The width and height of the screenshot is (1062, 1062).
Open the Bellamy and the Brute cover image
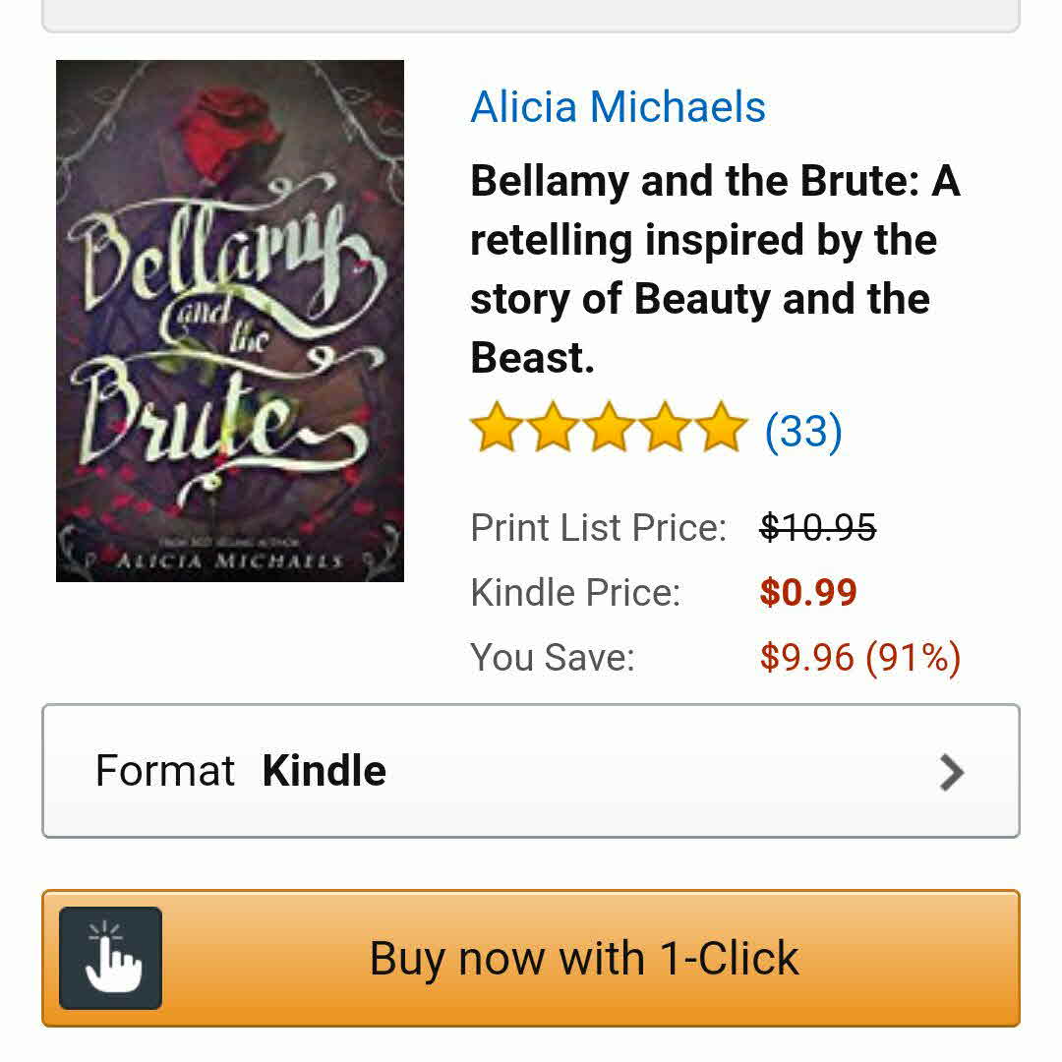[230, 321]
